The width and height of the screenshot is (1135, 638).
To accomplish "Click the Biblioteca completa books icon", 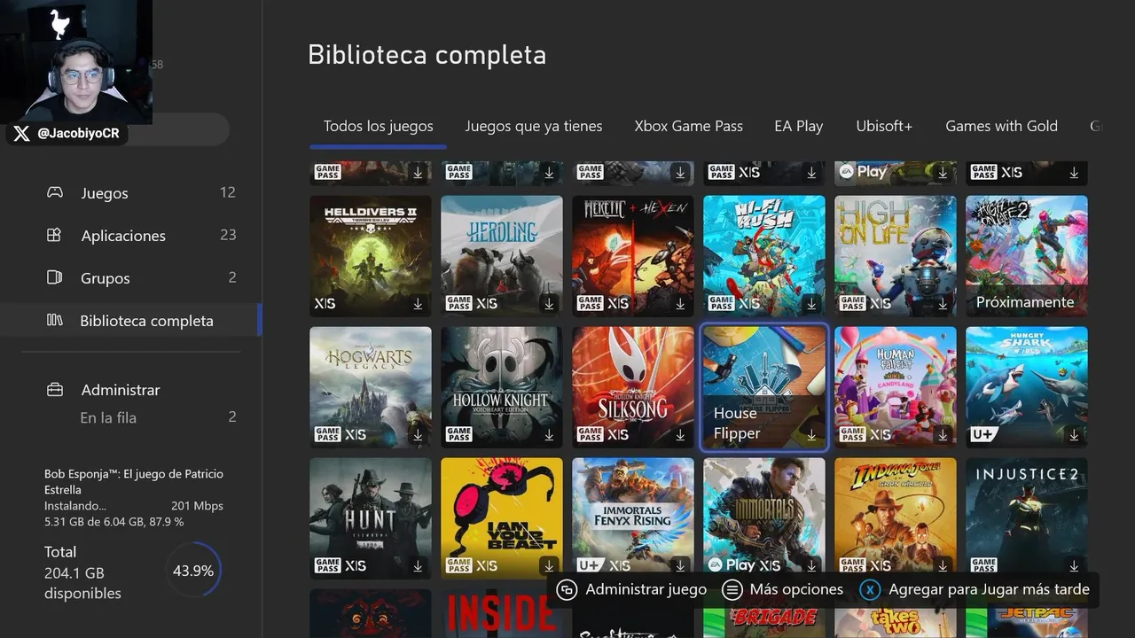I will (54, 320).
